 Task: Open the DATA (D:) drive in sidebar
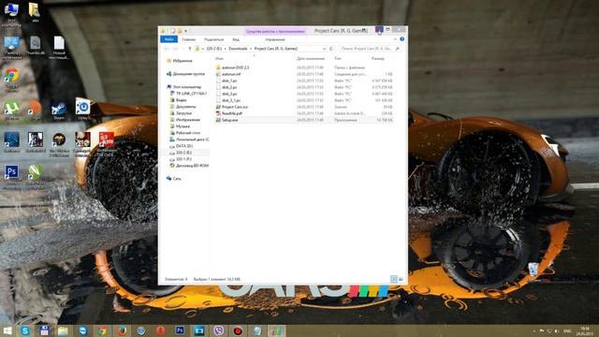point(181,146)
